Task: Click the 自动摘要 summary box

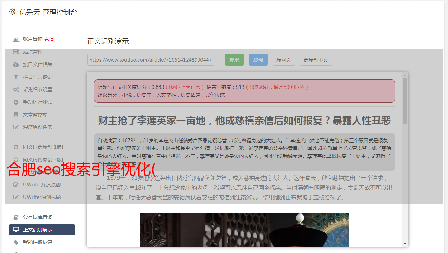Action: [244, 152]
